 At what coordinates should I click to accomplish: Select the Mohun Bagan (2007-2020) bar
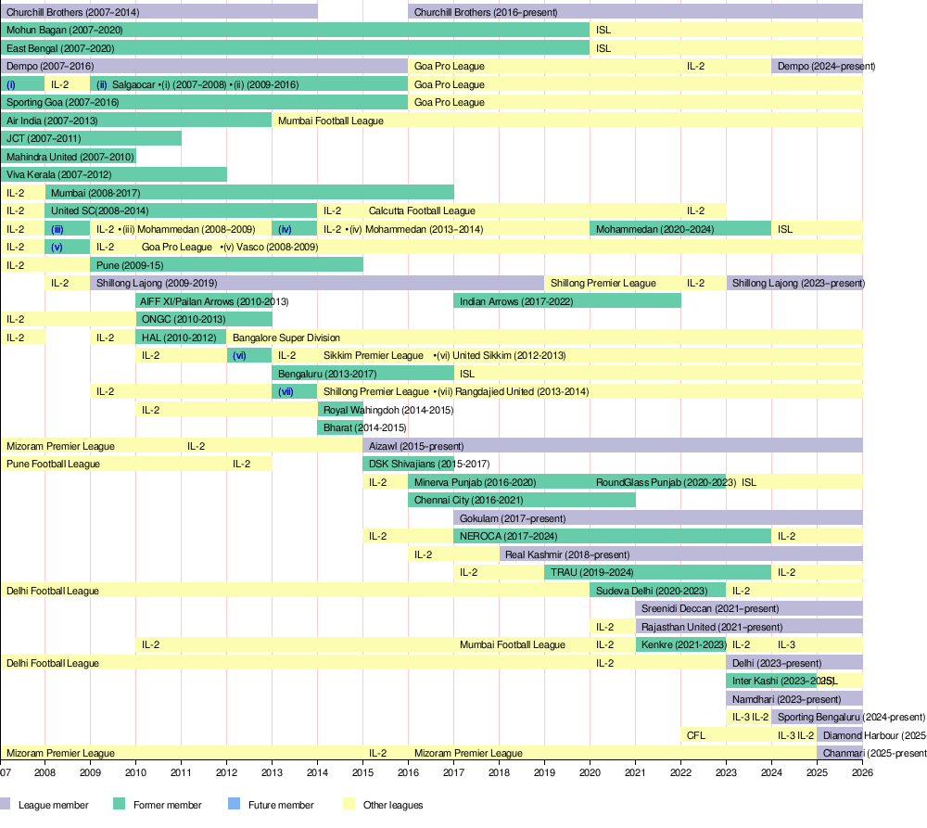pyautogui.click(x=295, y=30)
